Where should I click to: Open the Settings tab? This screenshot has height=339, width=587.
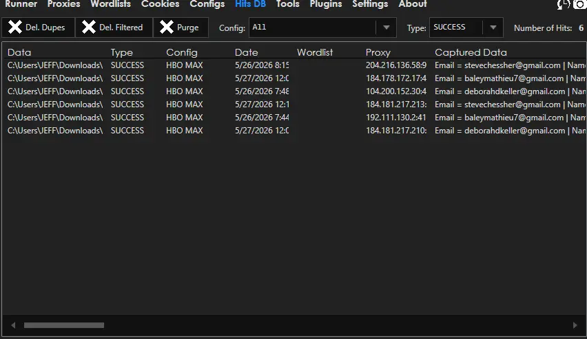[x=370, y=4]
